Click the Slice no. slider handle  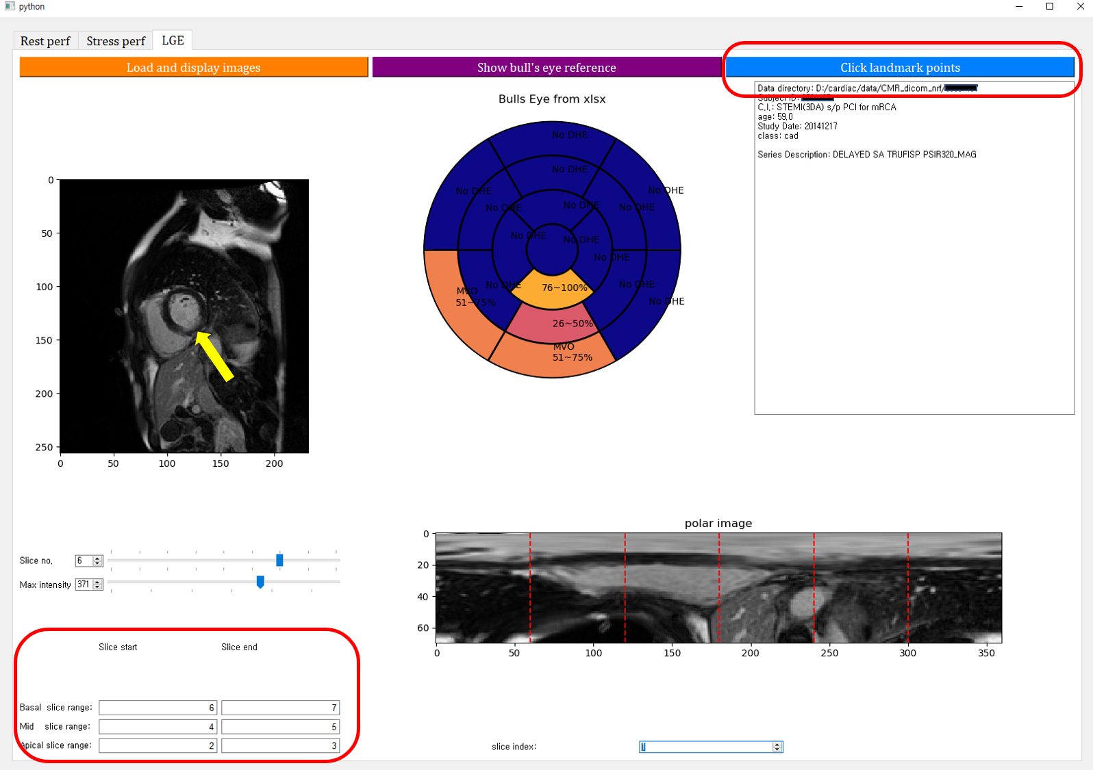tap(279, 561)
